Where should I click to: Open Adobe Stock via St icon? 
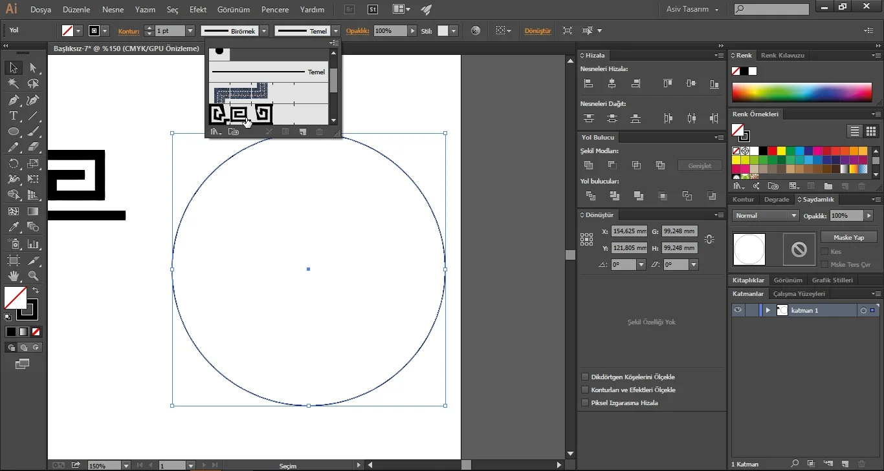373,10
